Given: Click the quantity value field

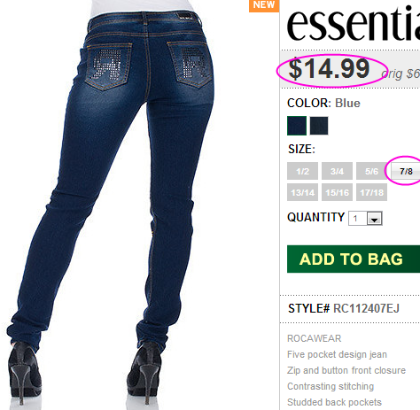Looking at the screenshot, I should pos(358,219).
